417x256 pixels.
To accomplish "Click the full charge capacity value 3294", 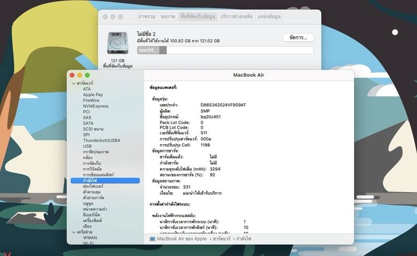I will (x=215, y=169).
